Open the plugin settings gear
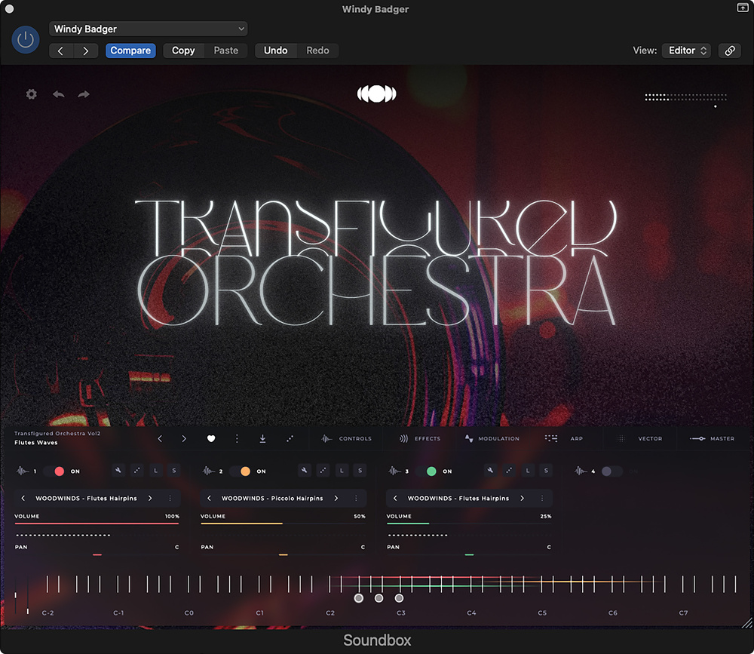This screenshot has height=654, width=754. (x=31, y=94)
